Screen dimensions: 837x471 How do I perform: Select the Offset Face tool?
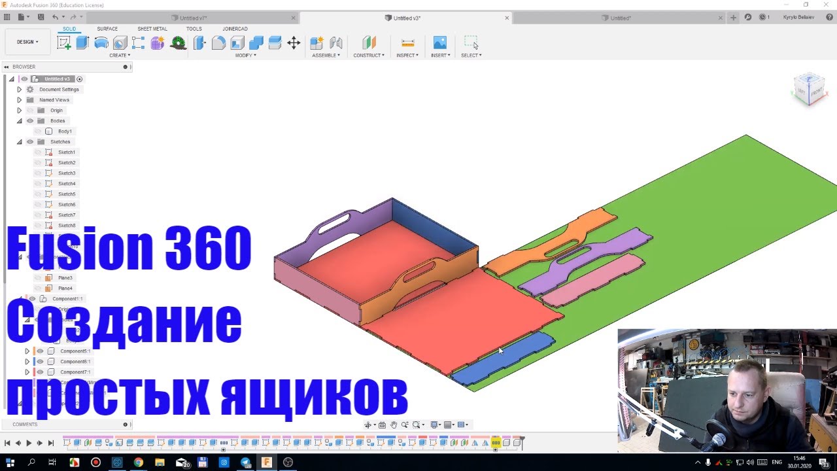[x=275, y=43]
